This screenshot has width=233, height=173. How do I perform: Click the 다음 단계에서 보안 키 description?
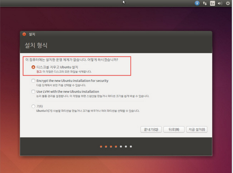coord(61,85)
